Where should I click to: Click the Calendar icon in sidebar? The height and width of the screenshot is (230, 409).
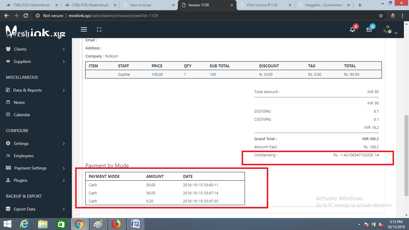click(x=8, y=115)
